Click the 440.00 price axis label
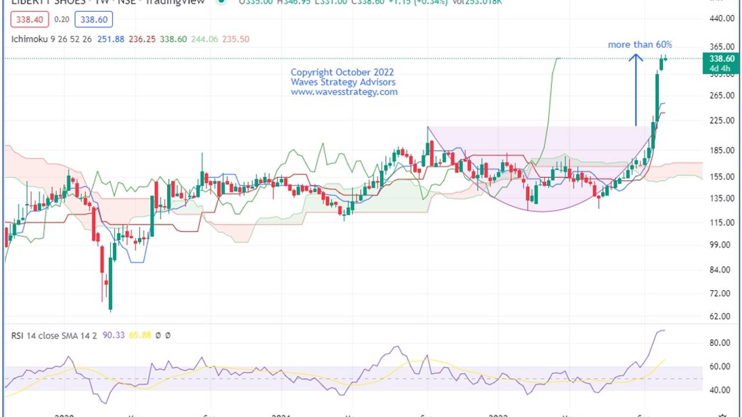The image size is (742, 417). pyautogui.click(x=722, y=19)
